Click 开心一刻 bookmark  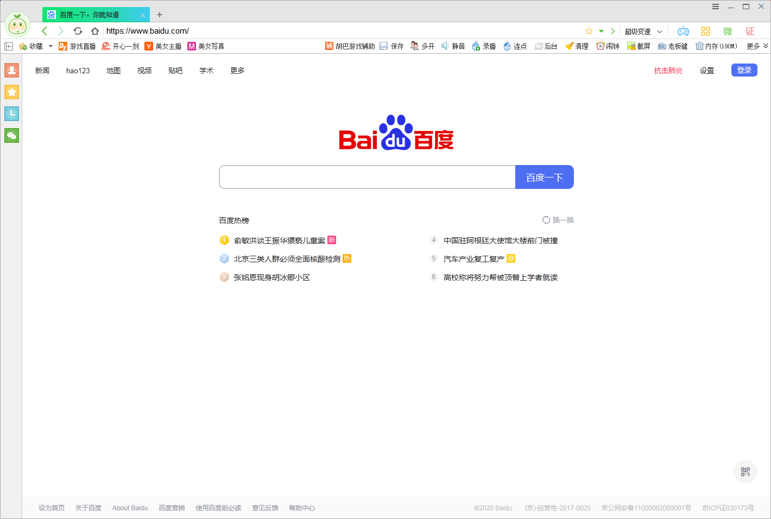[x=121, y=46]
